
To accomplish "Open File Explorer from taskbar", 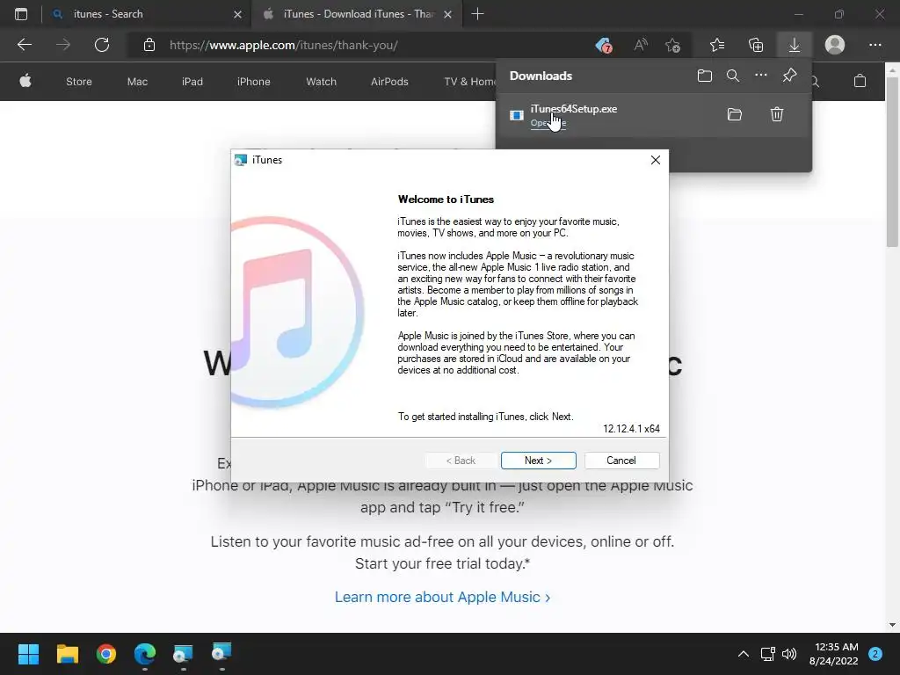I will [x=67, y=654].
